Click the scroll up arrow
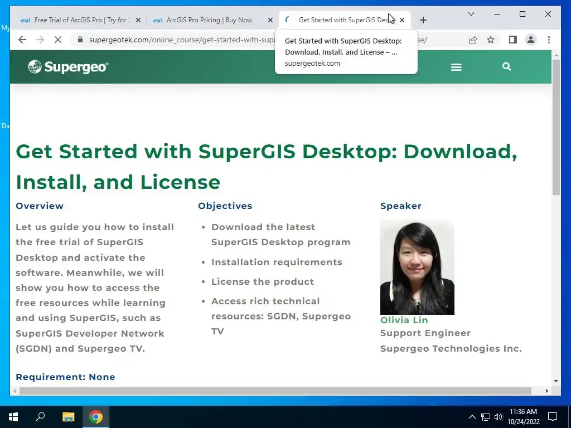571x428 pixels. coord(556,55)
